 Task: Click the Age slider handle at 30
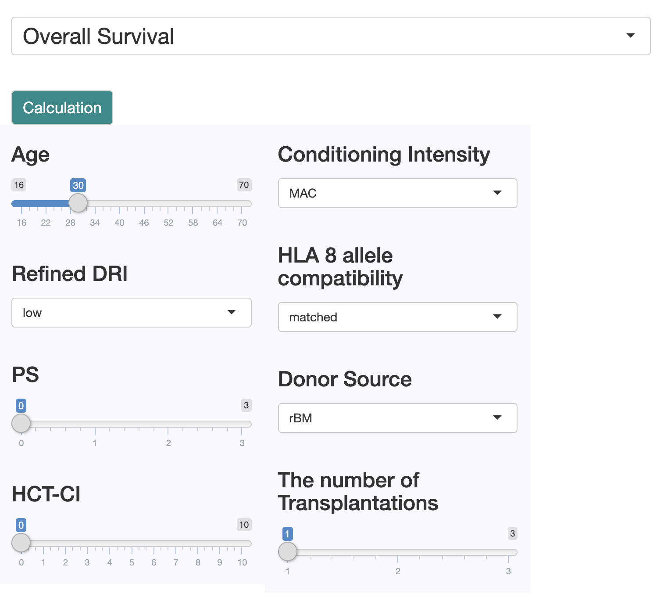coord(78,203)
